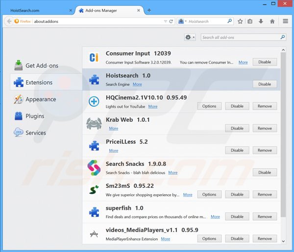The width and height of the screenshot is (294, 252).
Task: Click More link for superfish
Action: tap(215, 217)
